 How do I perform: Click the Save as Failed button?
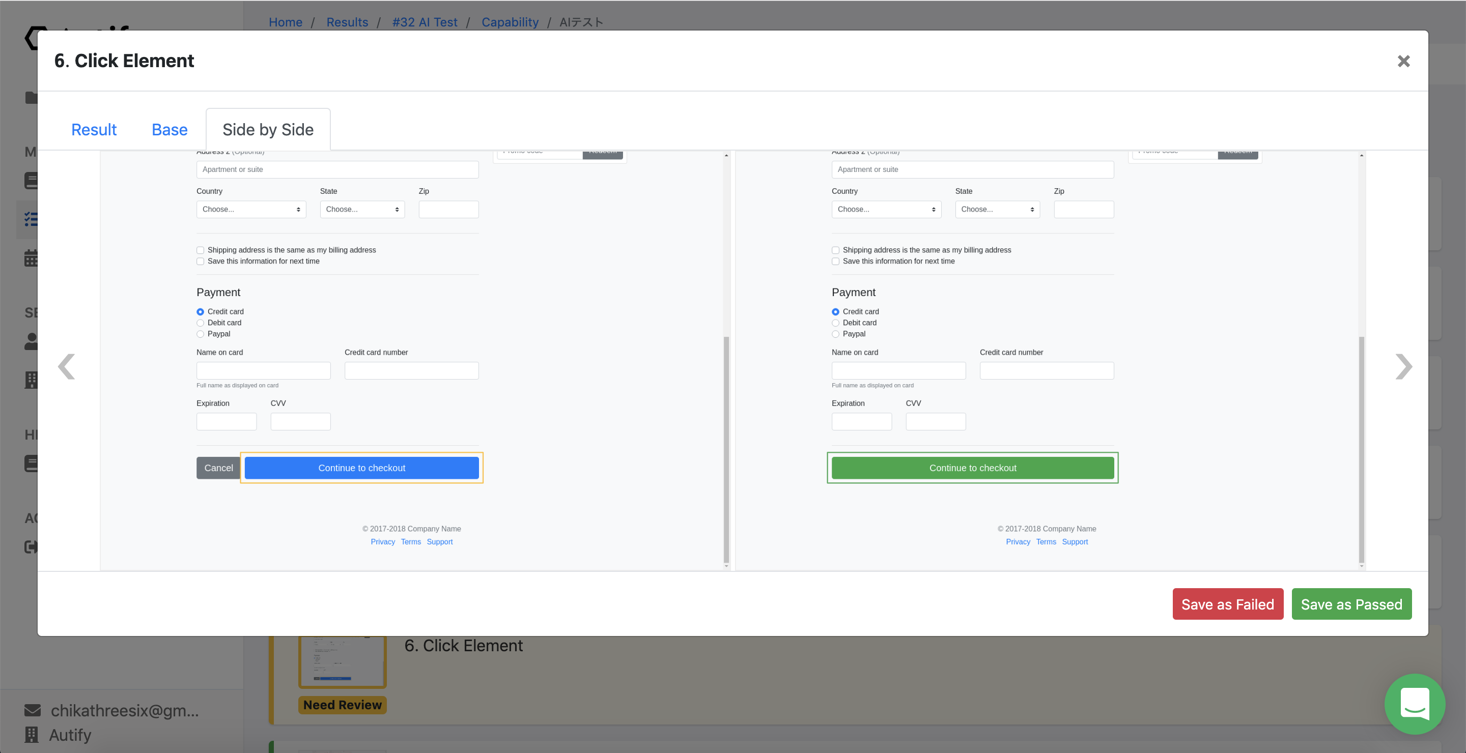tap(1228, 604)
